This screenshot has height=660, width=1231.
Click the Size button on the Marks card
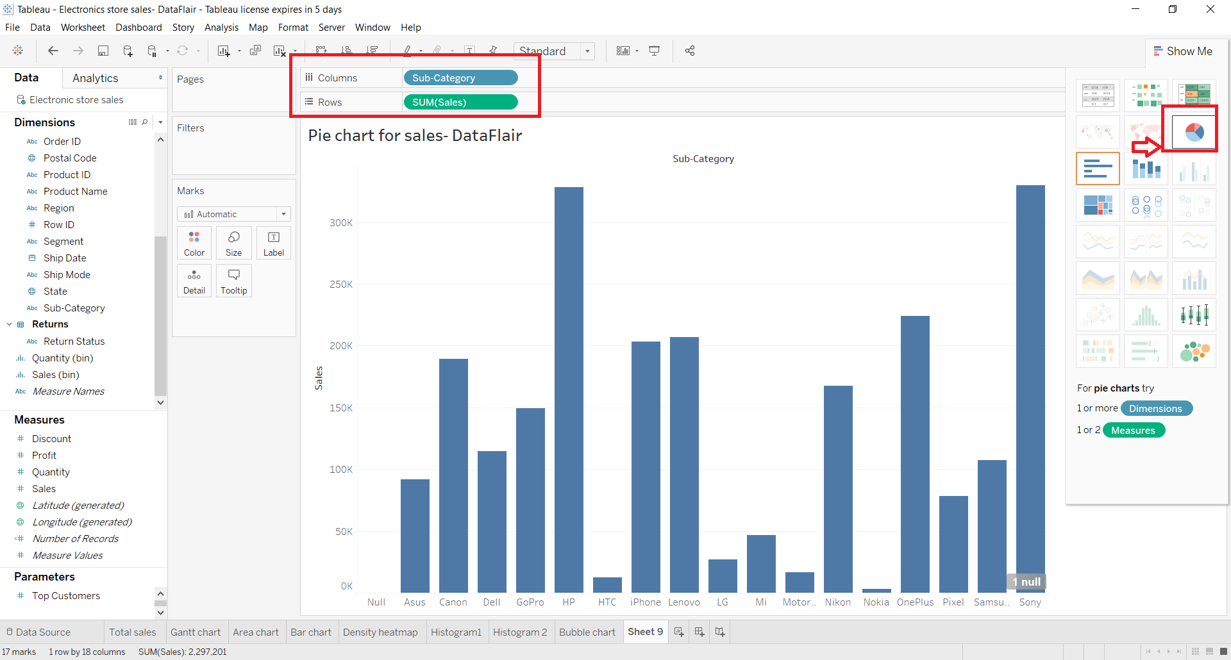pos(234,243)
